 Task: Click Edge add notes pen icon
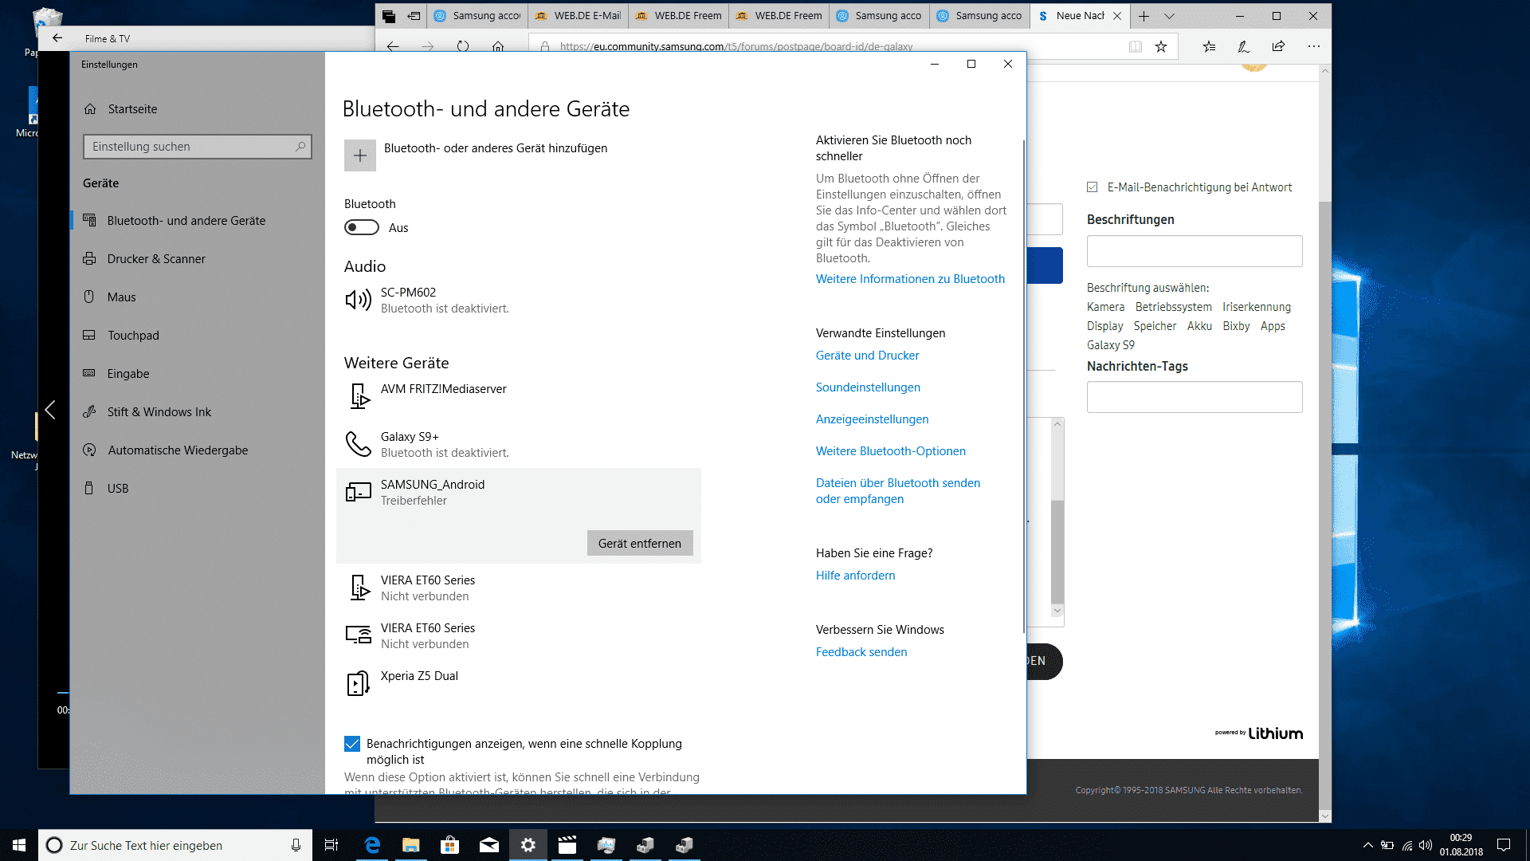[x=1243, y=46]
